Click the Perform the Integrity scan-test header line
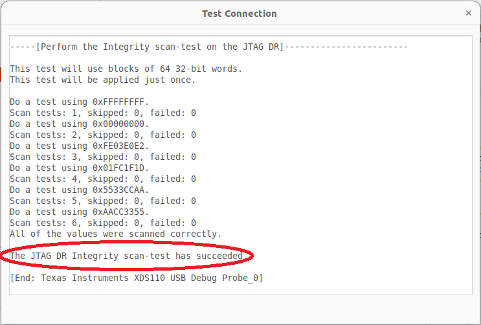Screen dimensions: 481x325 [208, 47]
